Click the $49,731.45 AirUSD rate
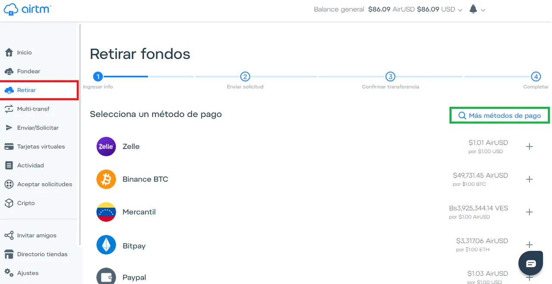Image resolution: width=552 pixels, height=284 pixels. pyautogui.click(x=480, y=175)
